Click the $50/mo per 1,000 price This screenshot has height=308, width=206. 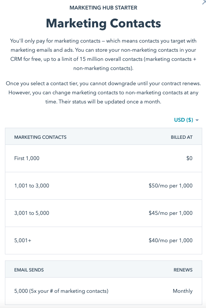pos(170,186)
